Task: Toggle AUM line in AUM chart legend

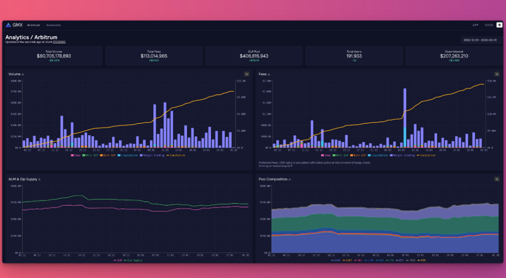Action: (118, 260)
